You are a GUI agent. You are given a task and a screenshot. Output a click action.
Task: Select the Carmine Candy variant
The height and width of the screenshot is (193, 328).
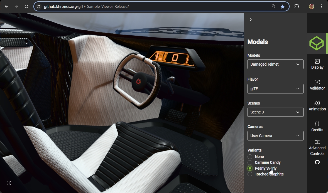point(250,162)
